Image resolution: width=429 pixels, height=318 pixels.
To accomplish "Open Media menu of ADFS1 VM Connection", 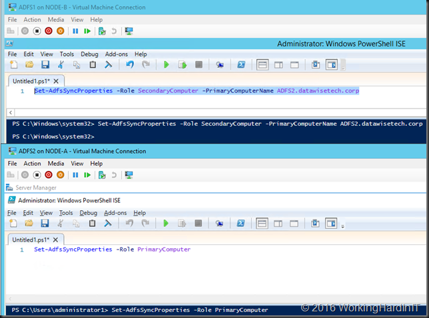I will (x=56, y=20).
